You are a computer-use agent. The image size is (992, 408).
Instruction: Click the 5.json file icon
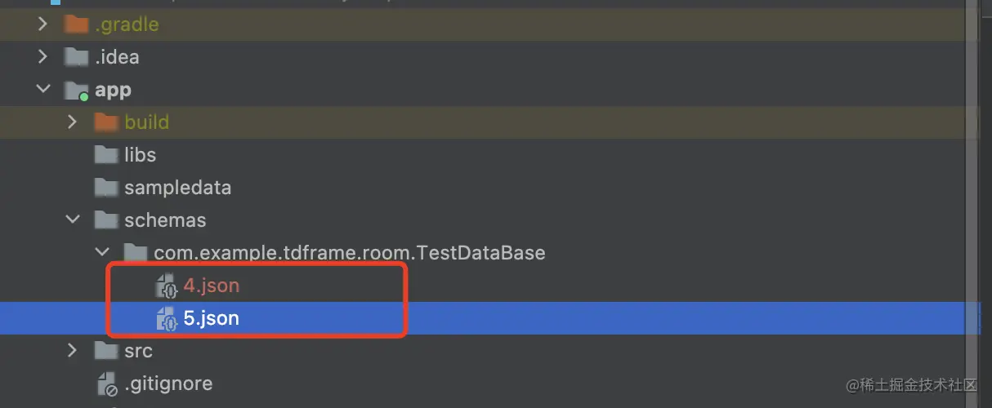click(x=167, y=319)
